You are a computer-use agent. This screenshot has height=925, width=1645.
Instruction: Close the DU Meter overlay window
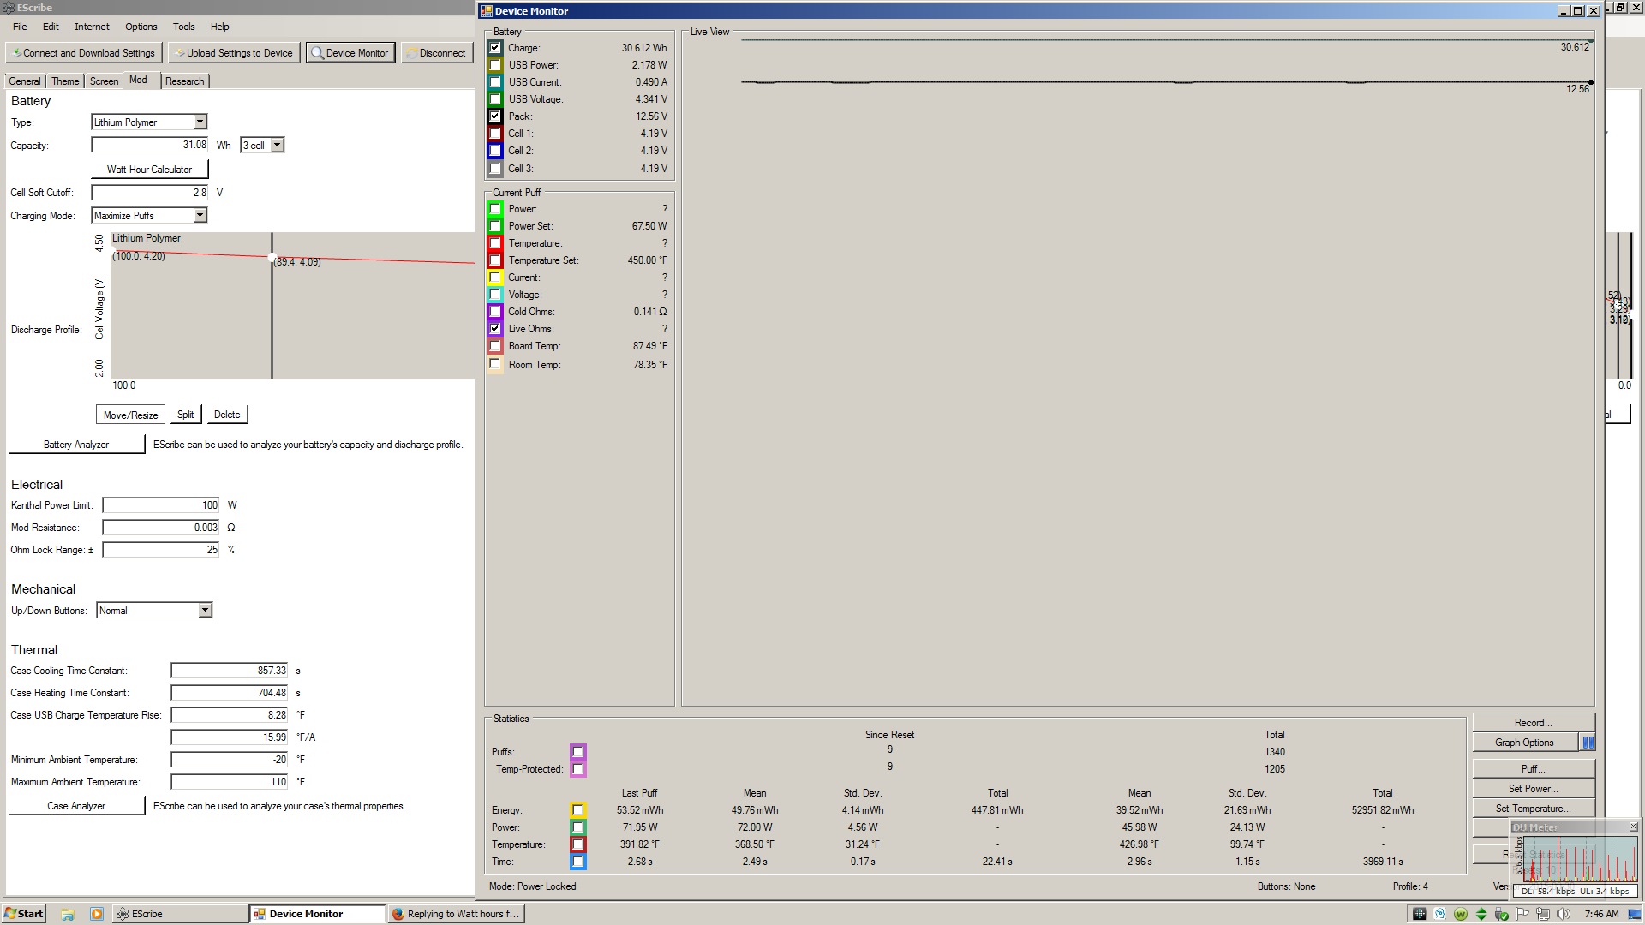coord(1633,827)
